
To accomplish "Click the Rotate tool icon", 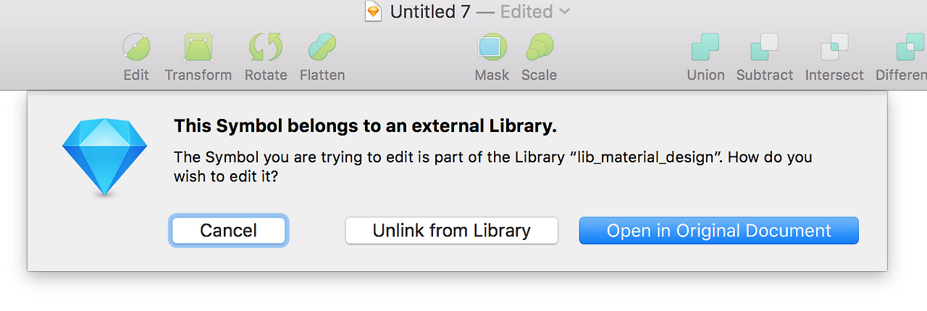I will pos(266,48).
